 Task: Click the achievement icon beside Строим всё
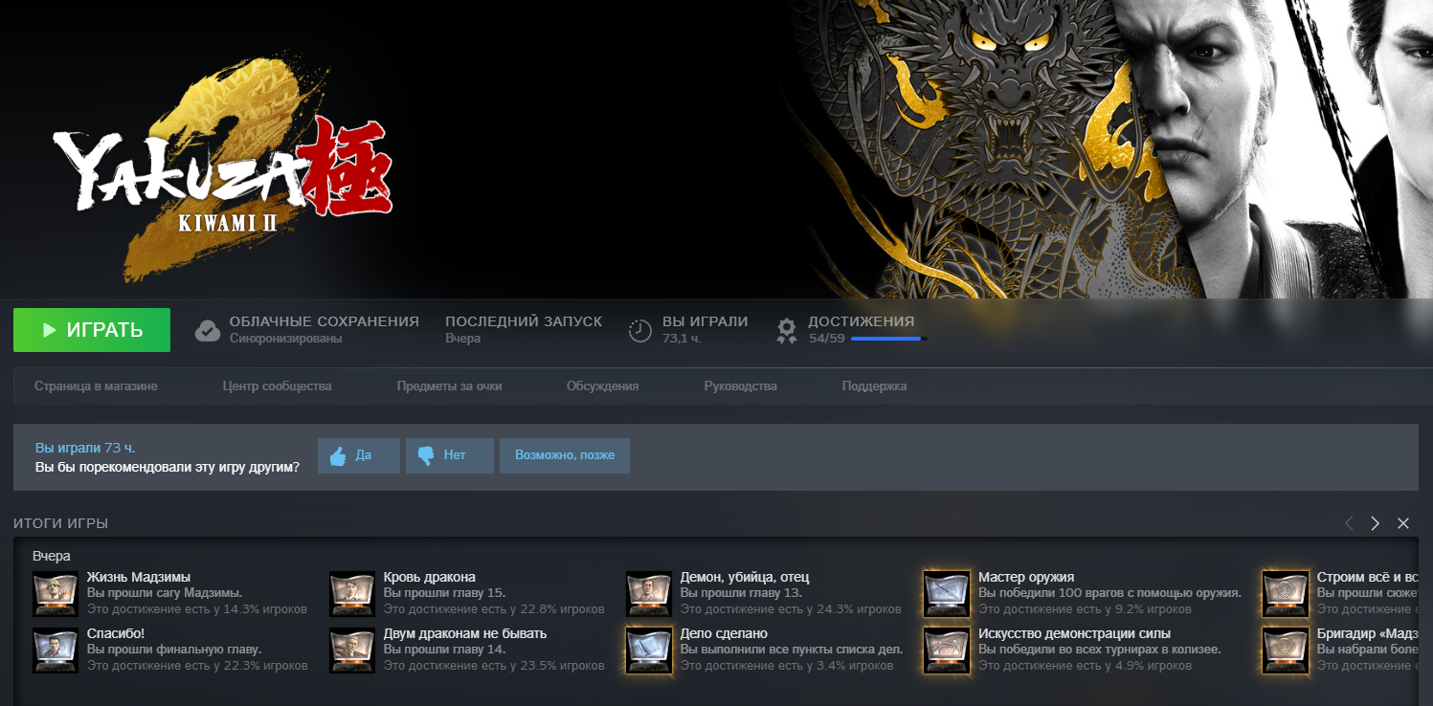coord(1286,594)
